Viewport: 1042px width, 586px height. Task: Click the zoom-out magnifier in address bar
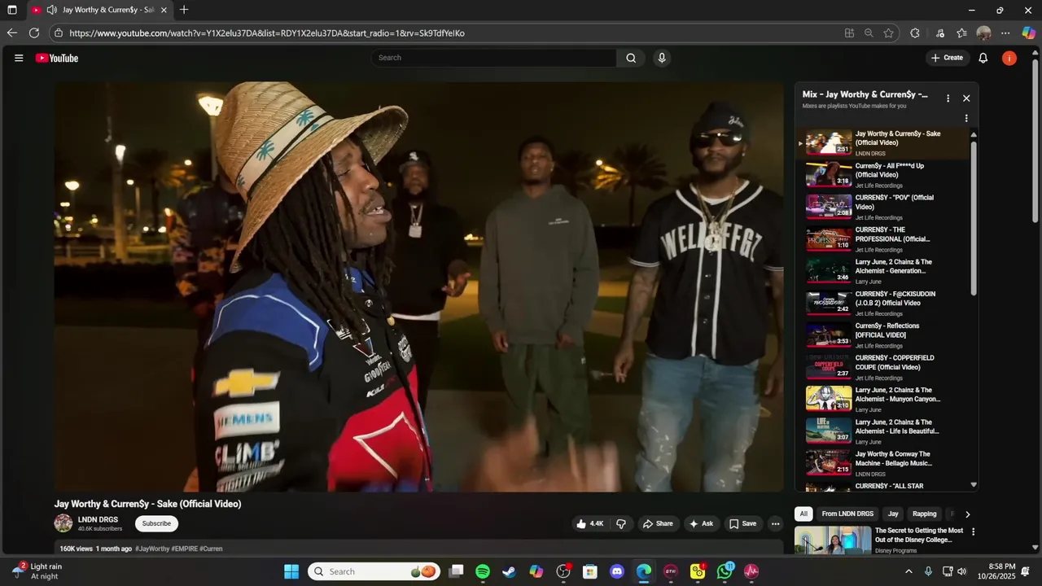tap(869, 33)
